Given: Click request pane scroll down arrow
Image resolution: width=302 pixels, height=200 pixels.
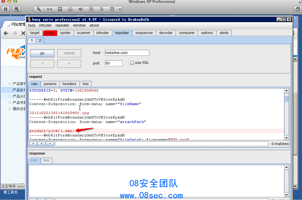Looking at the screenshot, I should coord(286,138).
